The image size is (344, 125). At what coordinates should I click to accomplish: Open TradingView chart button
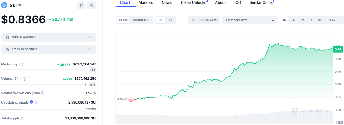[x=204, y=20]
